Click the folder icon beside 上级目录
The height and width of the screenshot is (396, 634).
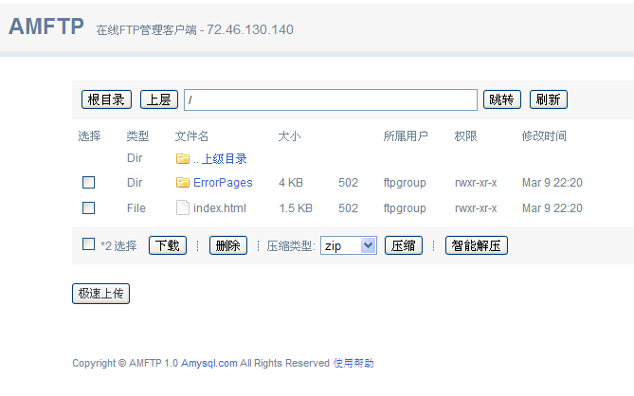pyautogui.click(x=183, y=158)
